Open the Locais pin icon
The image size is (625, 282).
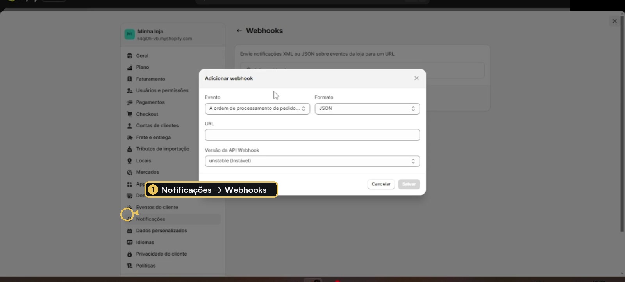pos(130,161)
